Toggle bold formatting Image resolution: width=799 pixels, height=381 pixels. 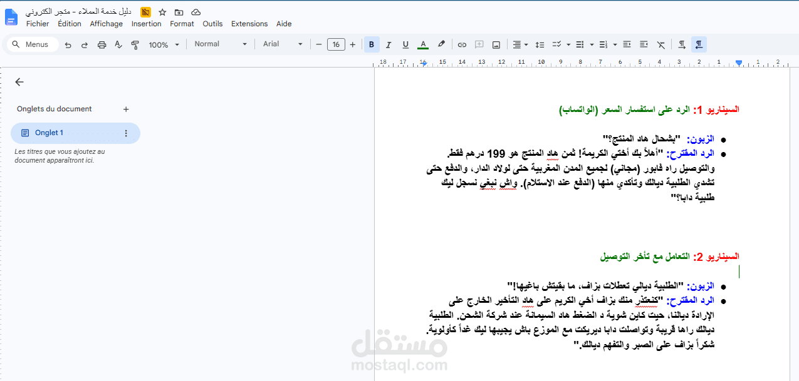point(372,44)
